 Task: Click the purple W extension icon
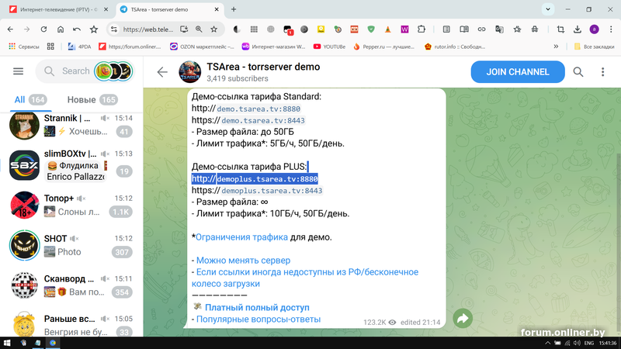[404, 29]
